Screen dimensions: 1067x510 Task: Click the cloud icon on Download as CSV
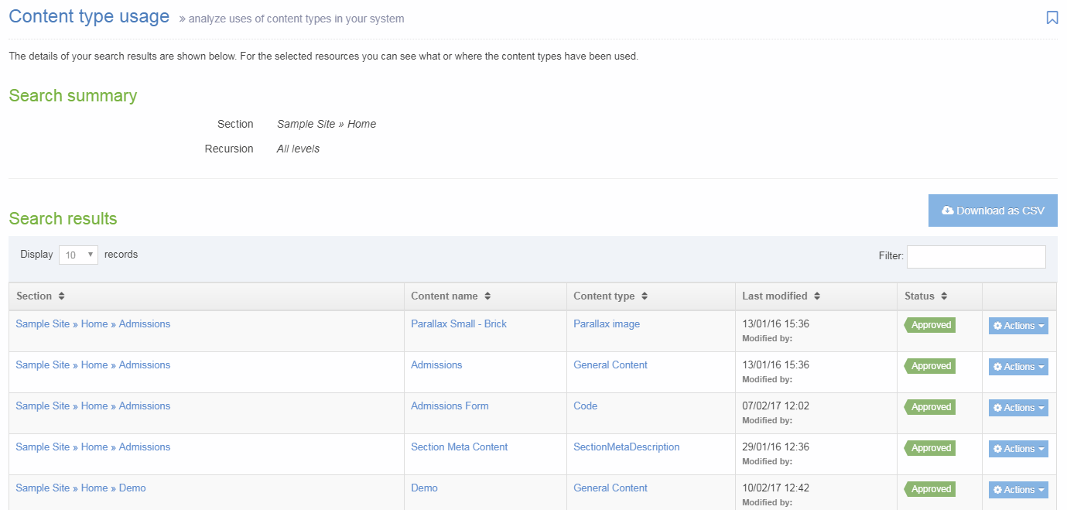pos(949,210)
